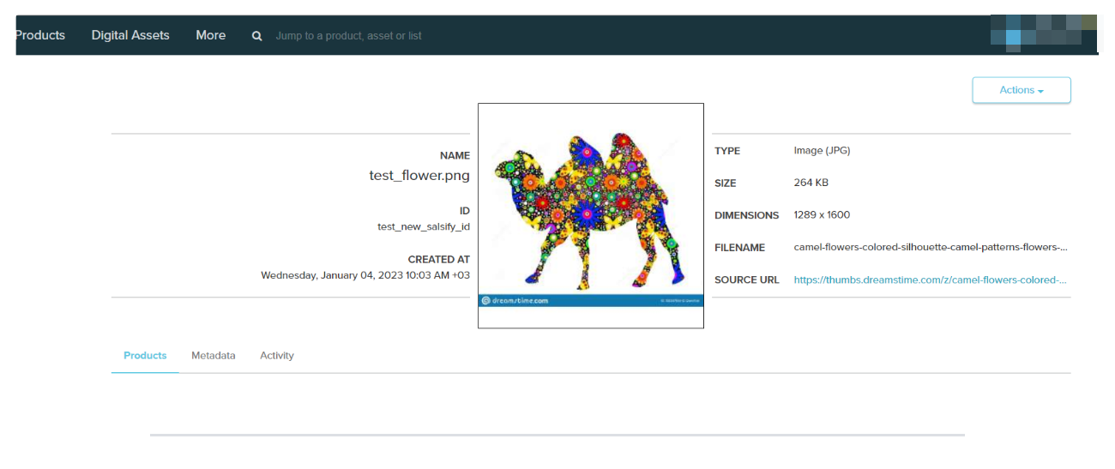Screen dimensions: 1115x469
Task: Click the 1289 x 1600 dimensions value
Action: pyautogui.click(x=822, y=214)
